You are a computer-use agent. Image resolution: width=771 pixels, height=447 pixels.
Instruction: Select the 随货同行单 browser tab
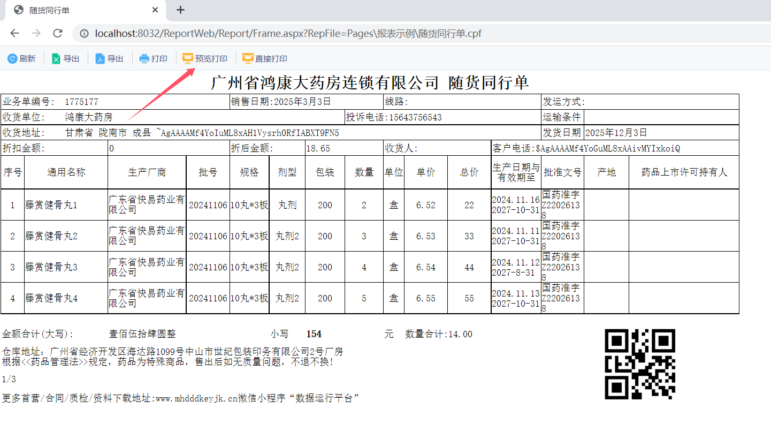coord(86,10)
